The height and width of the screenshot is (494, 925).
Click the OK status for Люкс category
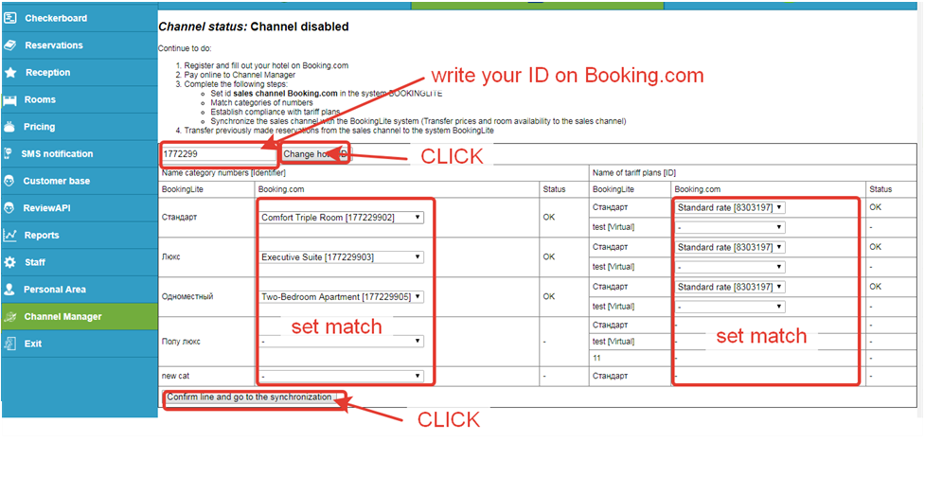(x=548, y=257)
